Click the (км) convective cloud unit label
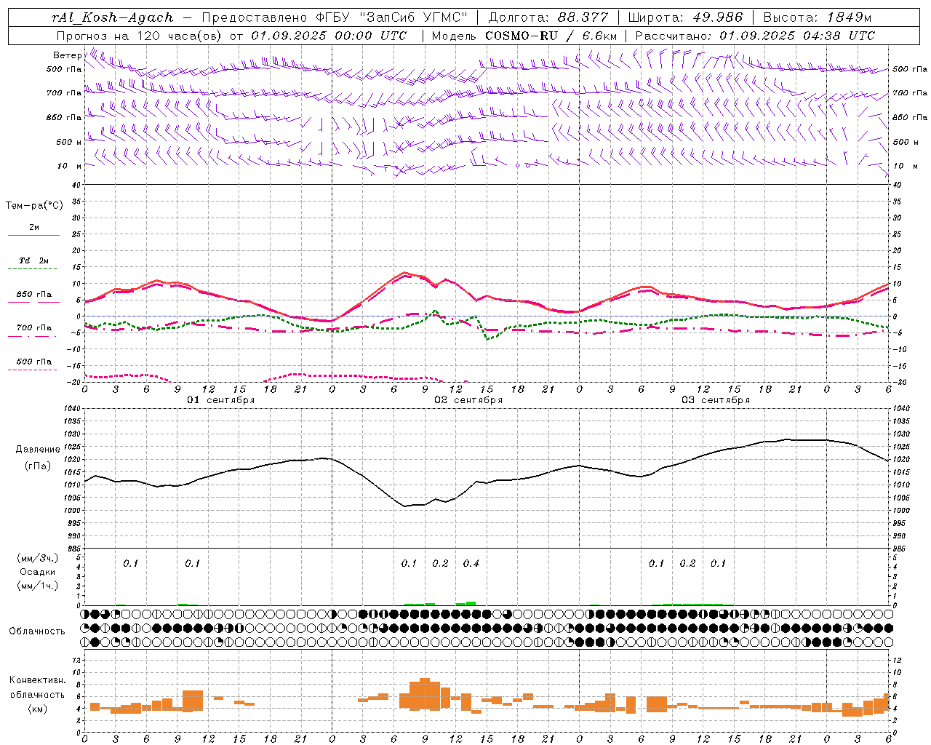Image resolution: width=931 pixels, height=745 pixels. tap(38, 709)
